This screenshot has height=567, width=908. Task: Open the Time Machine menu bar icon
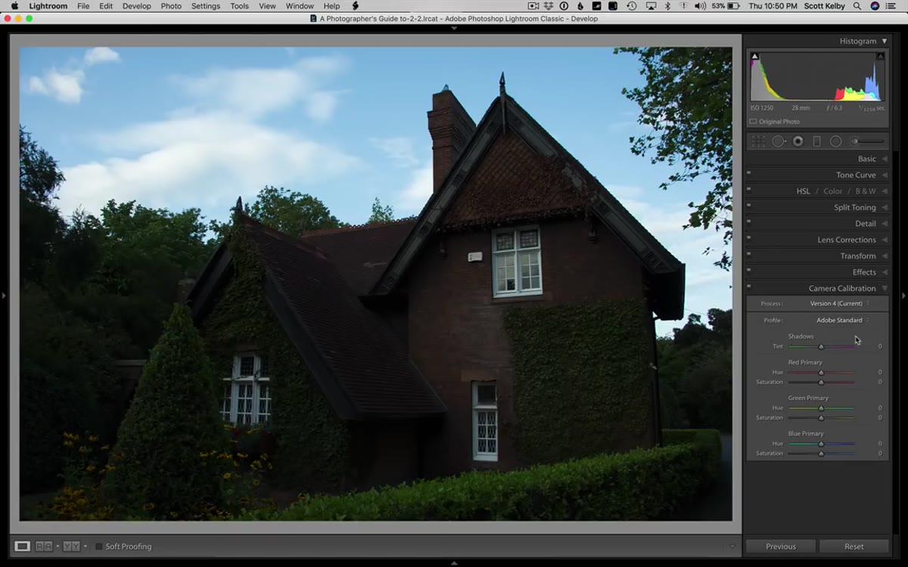click(x=632, y=6)
